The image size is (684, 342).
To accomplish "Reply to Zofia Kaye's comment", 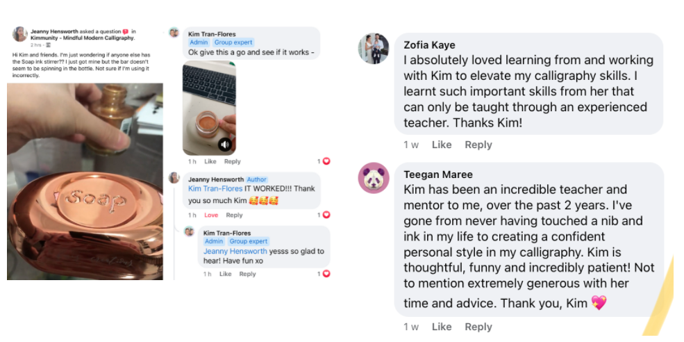I will pyautogui.click(x=478, y=145).
